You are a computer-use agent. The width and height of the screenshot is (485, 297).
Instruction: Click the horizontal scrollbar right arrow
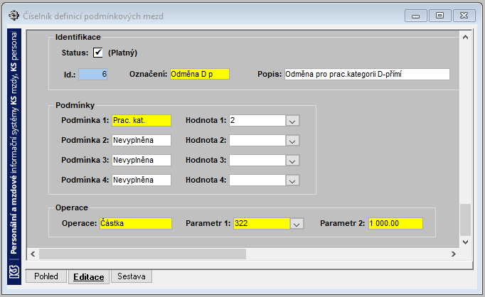coord(454,254)
